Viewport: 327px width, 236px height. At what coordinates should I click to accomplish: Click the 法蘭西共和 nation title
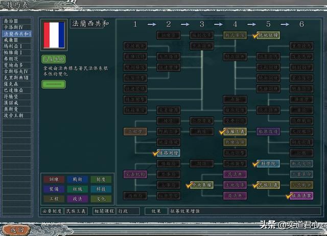[x=90, y=24]
